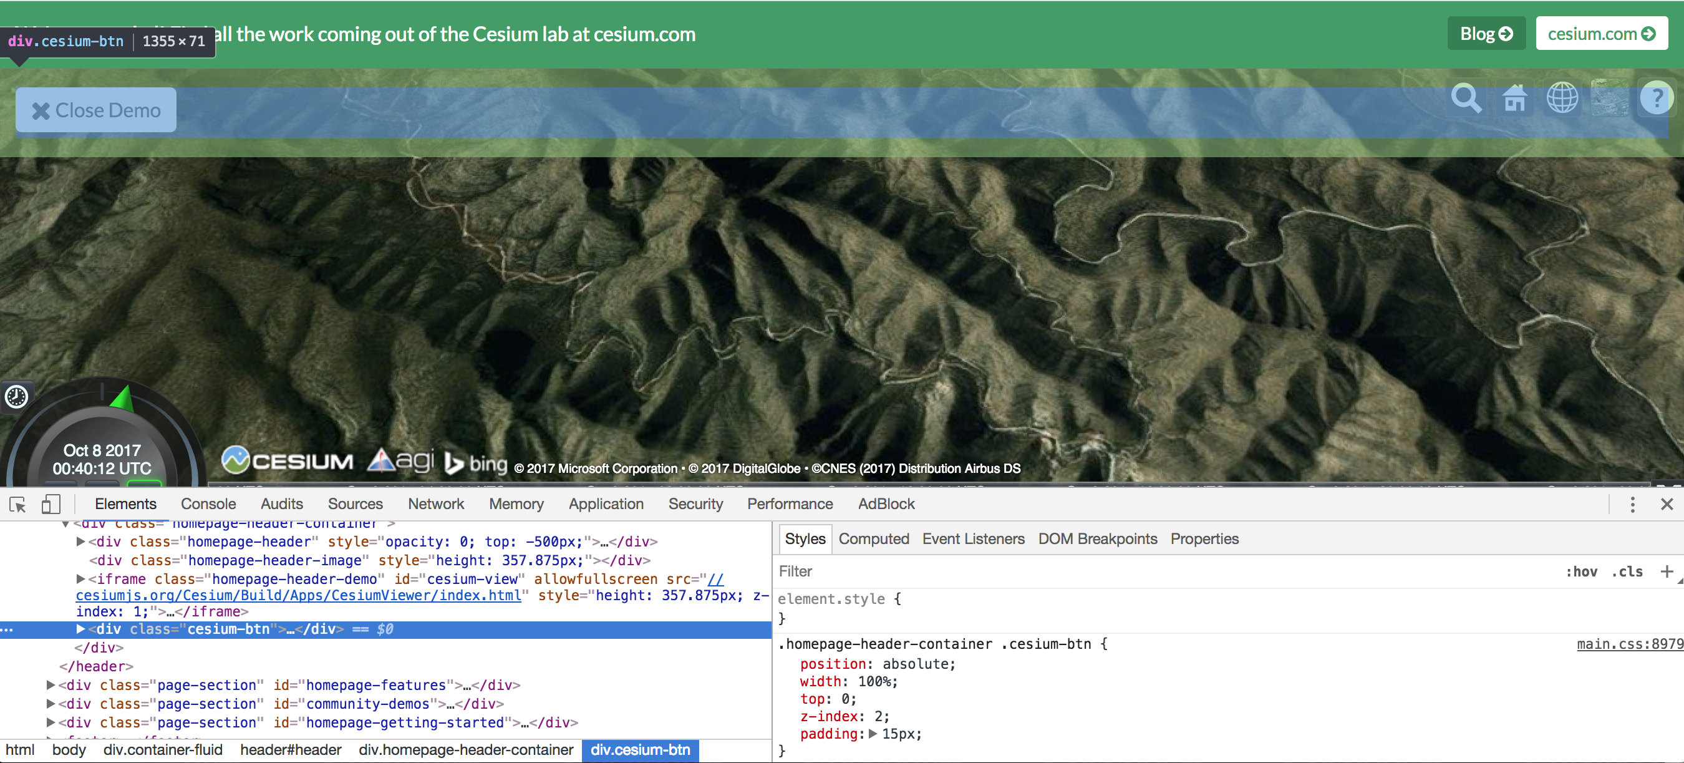Screen dimensions: 1684x763
Task: Toggle the device toolbar icon
Action: pyautogui.click(x=51, y=504)
